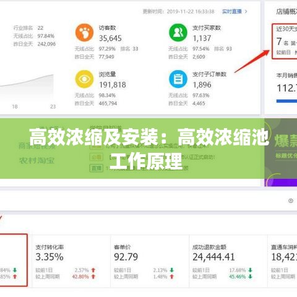Click the blue monthly sales progress bar
Image resolution: width=297 pixels, height=297 pixels.
click(286, 101)
